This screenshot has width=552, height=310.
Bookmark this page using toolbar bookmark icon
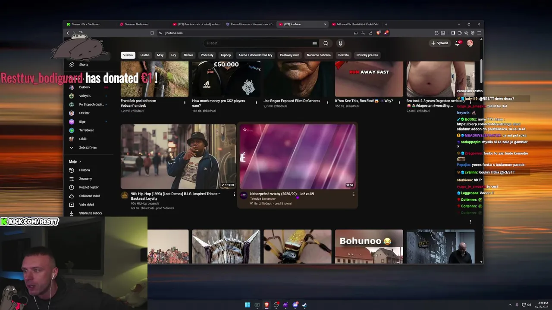pyautogui.click(x=152, y=33)
